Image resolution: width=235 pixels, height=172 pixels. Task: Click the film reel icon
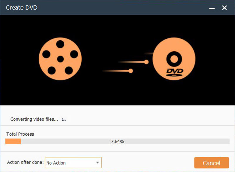pyautogui.click(x=60, y=59)
